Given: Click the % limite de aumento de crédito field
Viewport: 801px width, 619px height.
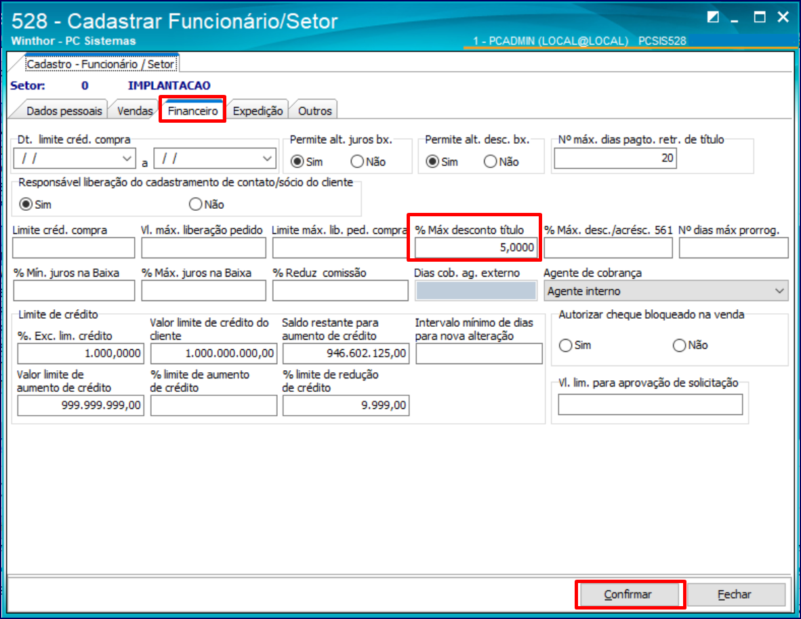Looking at the screenshot, I should pyautogui.click(x=213, y=405).
